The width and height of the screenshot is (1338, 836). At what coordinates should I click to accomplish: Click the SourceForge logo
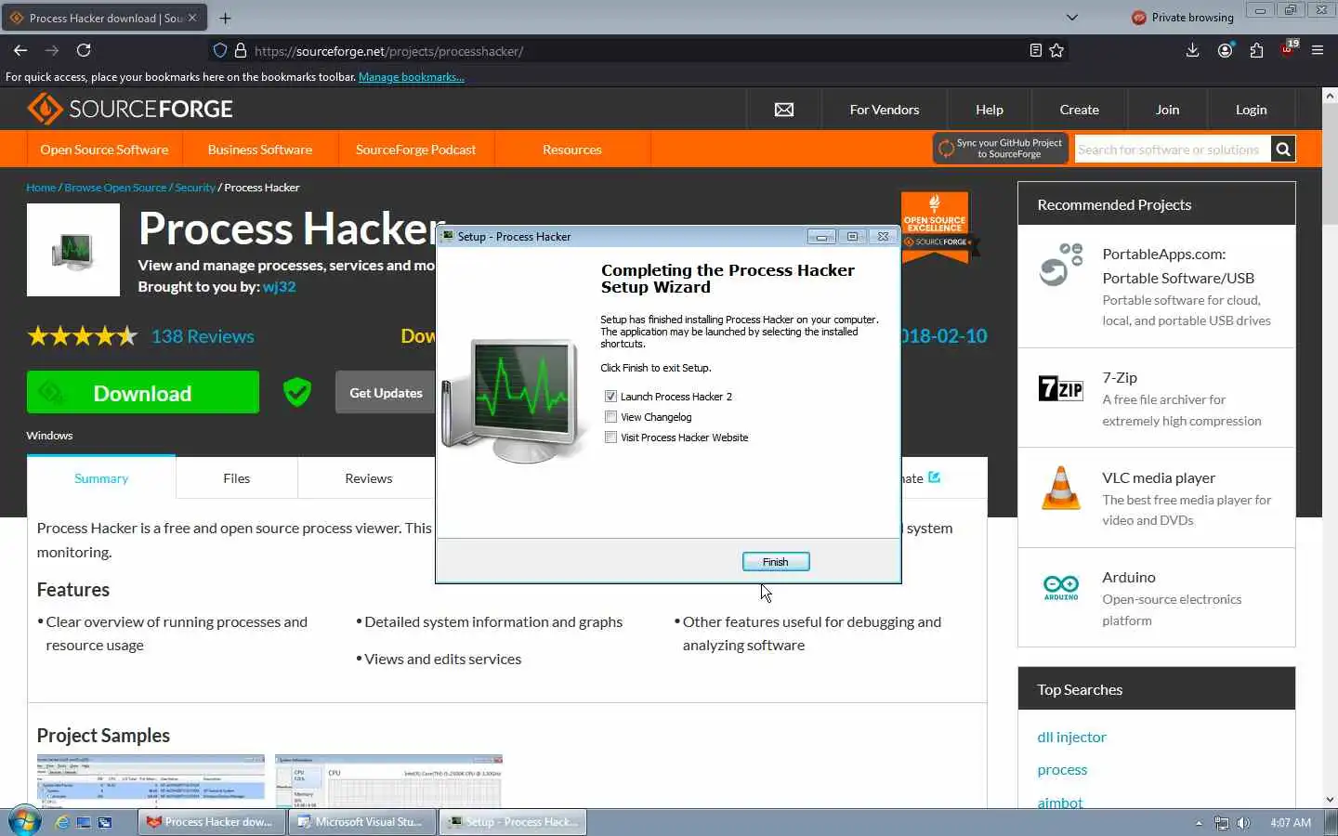[x=130, y=109]
